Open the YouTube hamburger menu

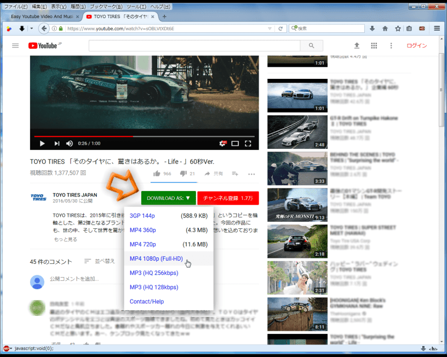15,46
